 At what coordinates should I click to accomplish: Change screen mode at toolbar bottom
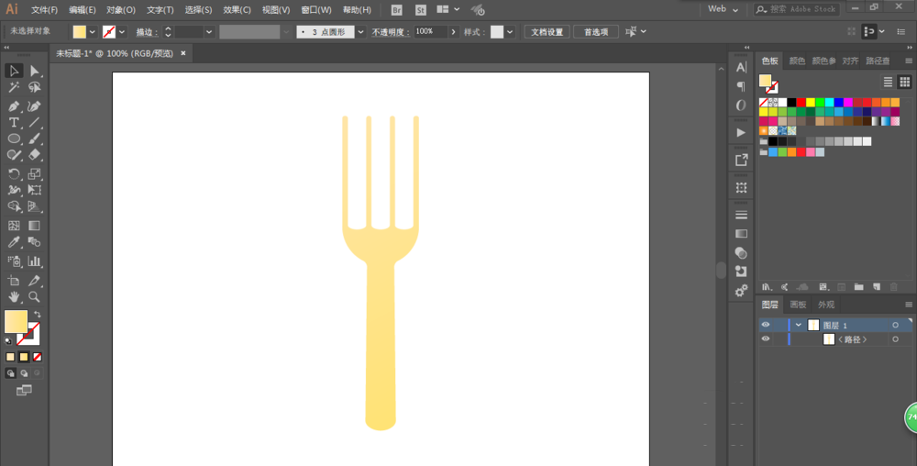24,391
